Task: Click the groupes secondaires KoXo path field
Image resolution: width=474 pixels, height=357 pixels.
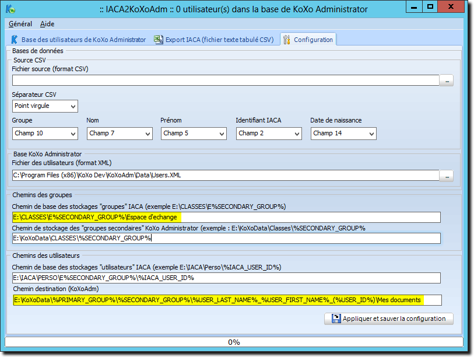Action: tap(226, 238)
